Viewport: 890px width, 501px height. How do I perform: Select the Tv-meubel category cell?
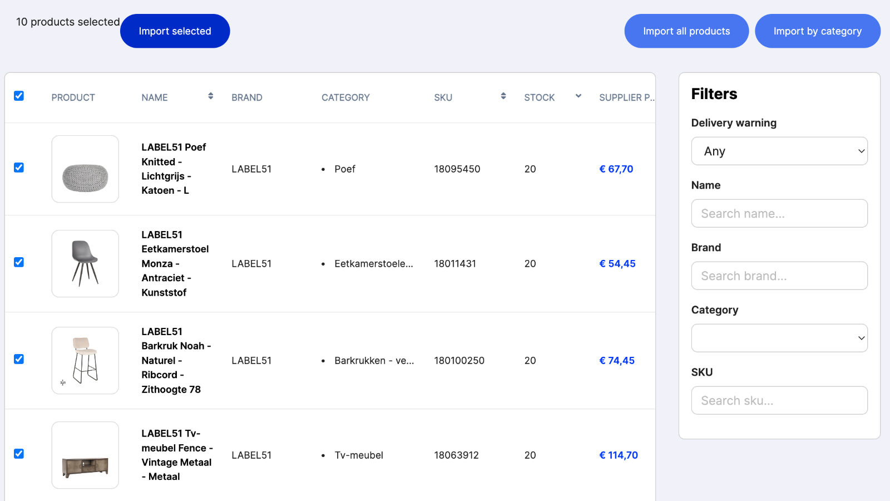(x=359, y=455)
